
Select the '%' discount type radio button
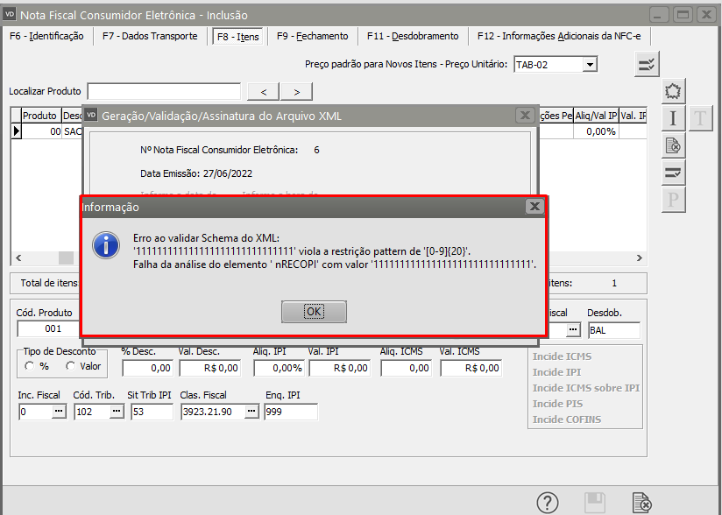coord(30,367)
